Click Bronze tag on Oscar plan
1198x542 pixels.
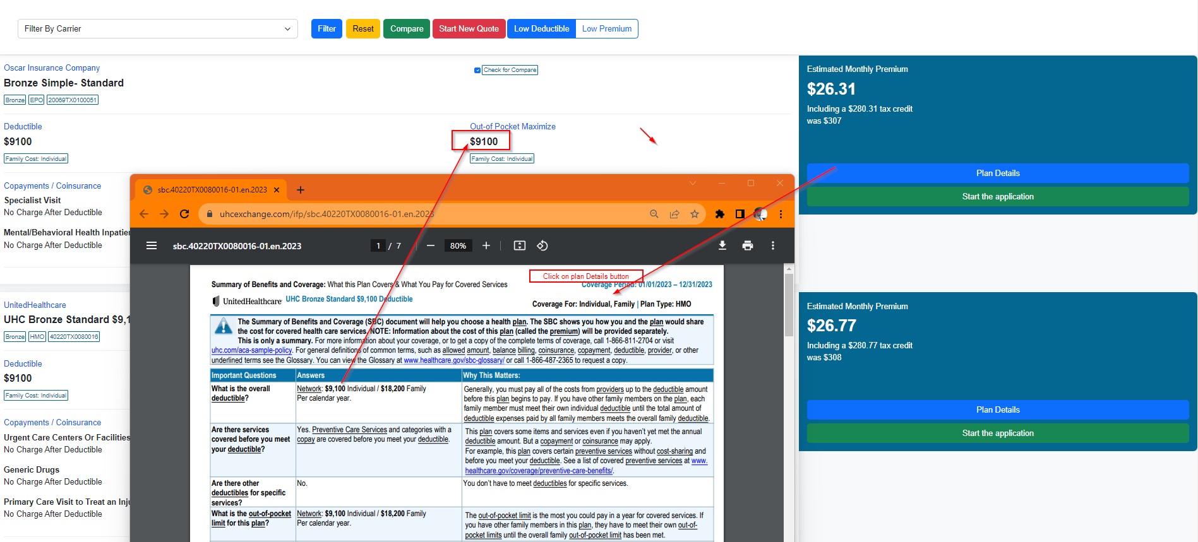click(x=15, y=100)
